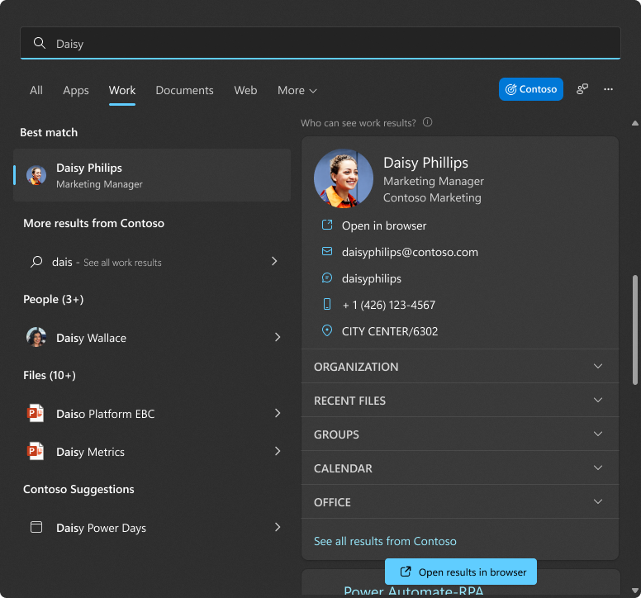This screenshot has width=641, height=598.
Task: Click the search magnifier icon in search box
Action: pos(40,42)
